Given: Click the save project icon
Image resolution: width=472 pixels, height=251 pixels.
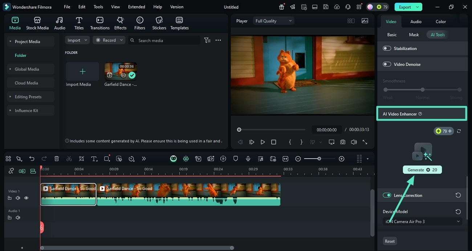Looking at the screenshot, I should point(326,7).
